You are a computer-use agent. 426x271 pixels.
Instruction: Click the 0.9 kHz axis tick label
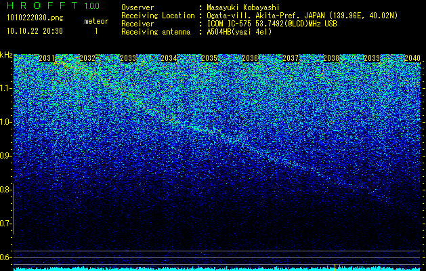tap(6, 156)
